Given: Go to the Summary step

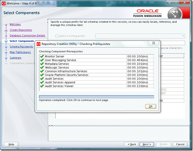Looking at the screenshot, I should pos(16,57).
